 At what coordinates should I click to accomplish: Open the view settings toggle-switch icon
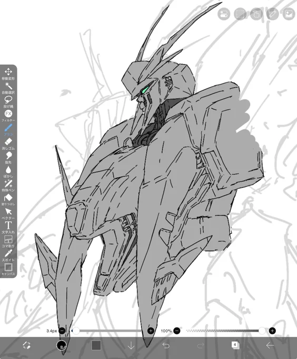tap(224, 14)
